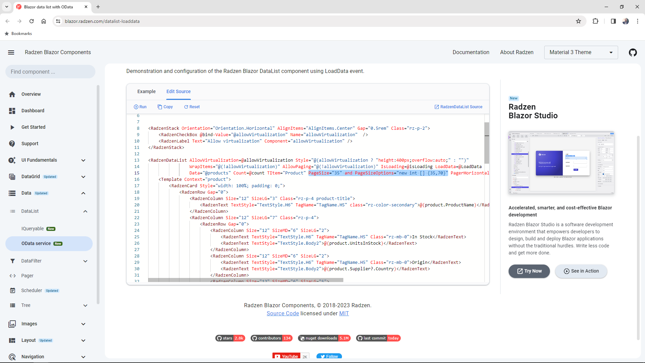
Task: Click the Data storage icon
Action: coord(12,193)
